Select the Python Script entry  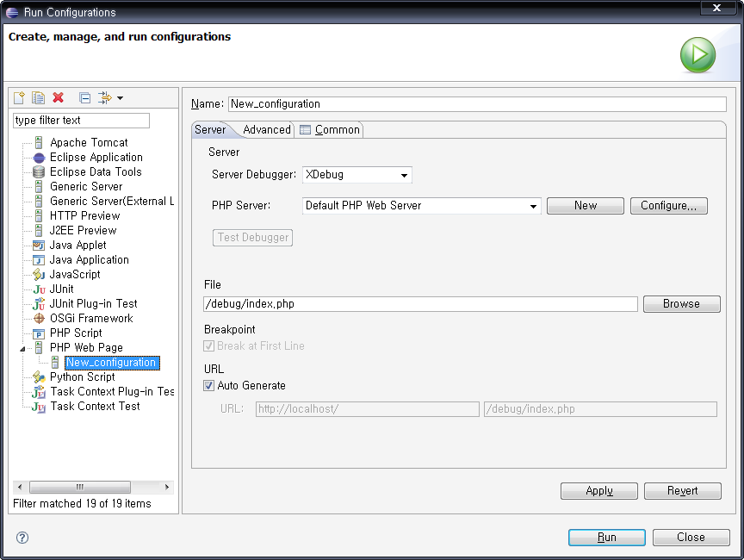pyautogui.click(x=82, y=376)
